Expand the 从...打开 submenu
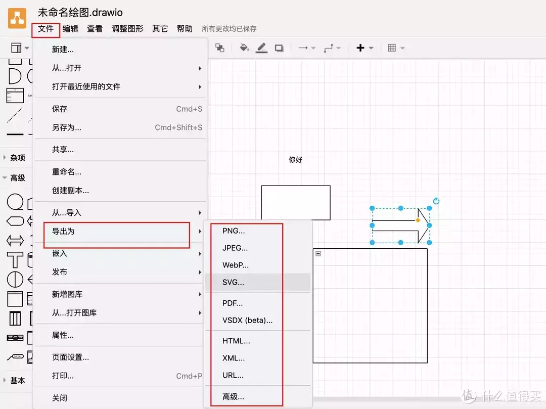The width and height of the screenshot is (546, 409). (120, 68)
